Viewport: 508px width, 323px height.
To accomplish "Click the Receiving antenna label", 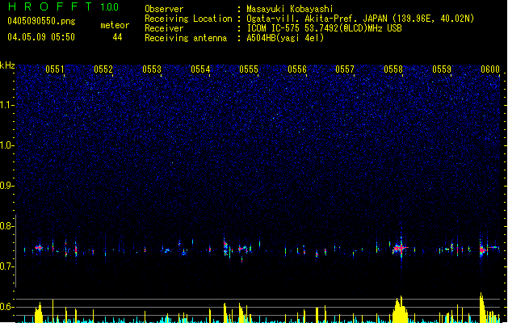I will coord(186,38).
